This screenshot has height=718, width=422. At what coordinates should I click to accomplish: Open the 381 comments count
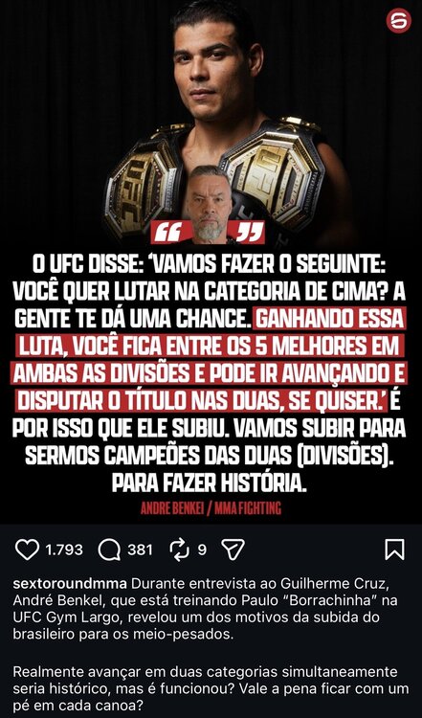click(140, 550)
